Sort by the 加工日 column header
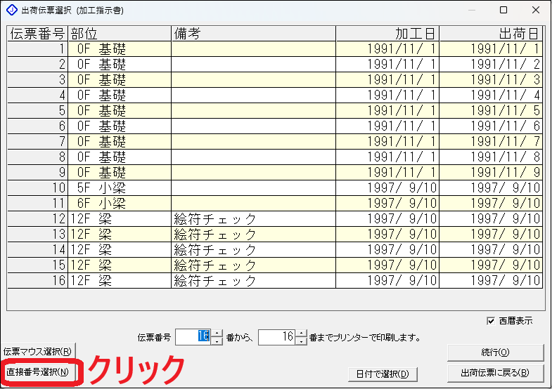 click(x=387, y=34)
